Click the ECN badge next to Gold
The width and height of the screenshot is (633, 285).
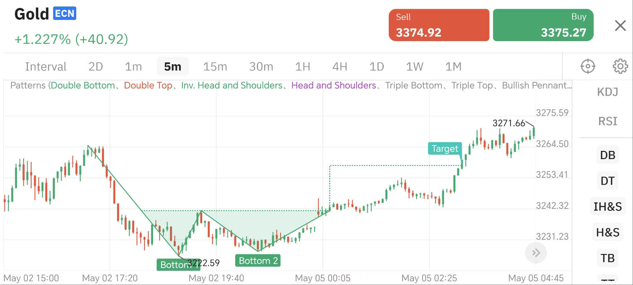(x=65, y=14)
